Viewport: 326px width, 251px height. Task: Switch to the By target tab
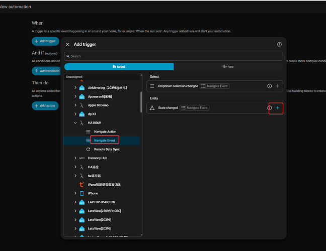(x=119, y=67)
